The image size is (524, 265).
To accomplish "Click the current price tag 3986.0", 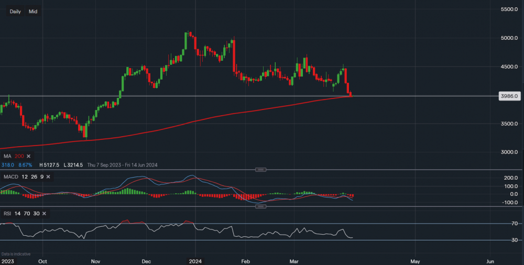I will click(x=509, y=96).
